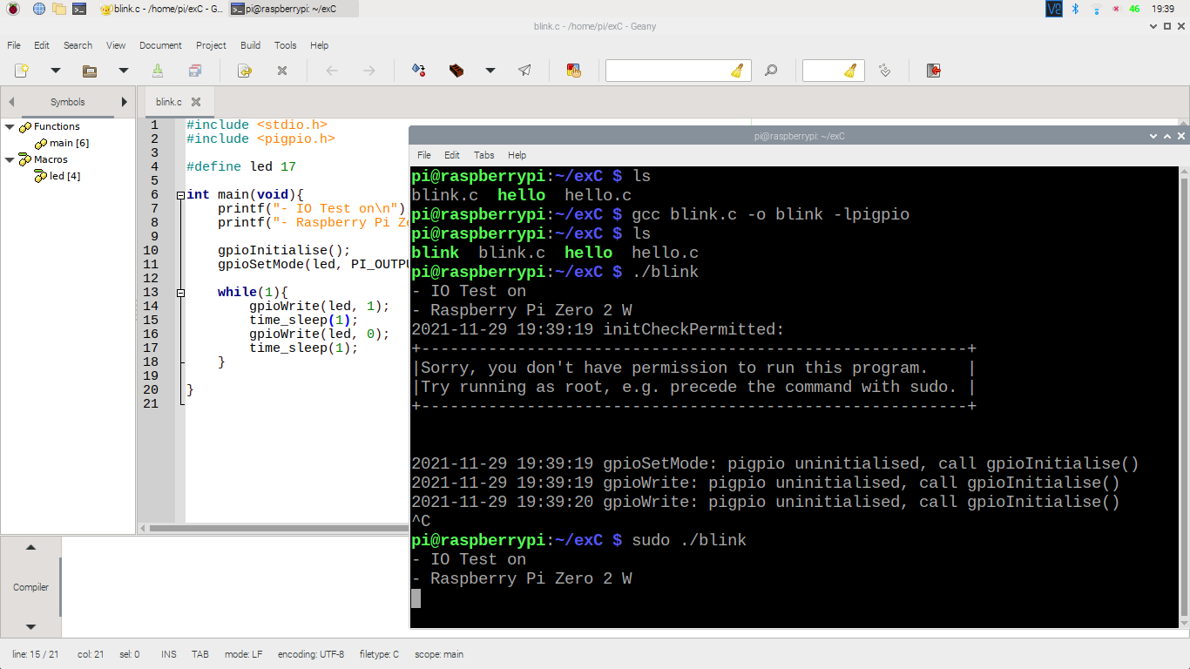Collapse the Functions group in the Symbols panel
The image size is (1190, 669).
click(x=9, y=126)
